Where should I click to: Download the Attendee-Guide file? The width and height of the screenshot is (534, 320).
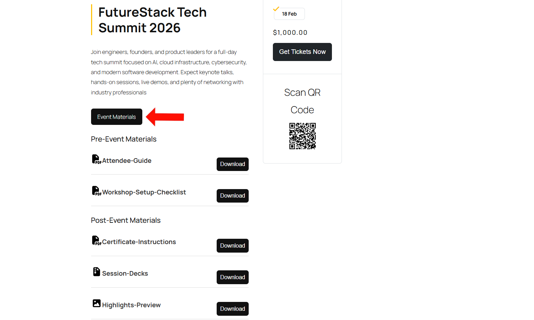point(232,164)
